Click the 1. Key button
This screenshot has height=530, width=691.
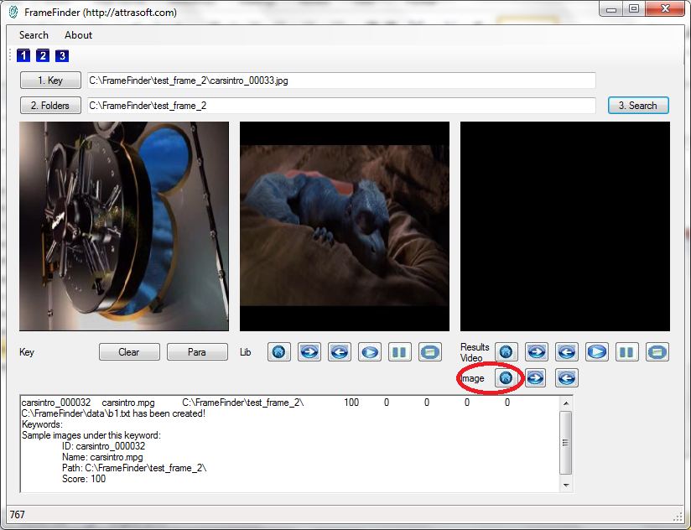50,81
